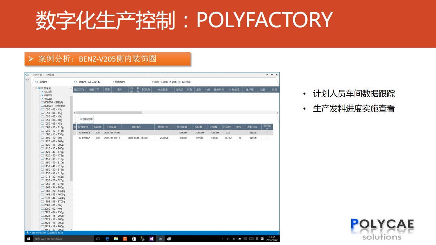Click 刷新 refresh button
This screenshot has width=436, height=245.
coord(173,82)
